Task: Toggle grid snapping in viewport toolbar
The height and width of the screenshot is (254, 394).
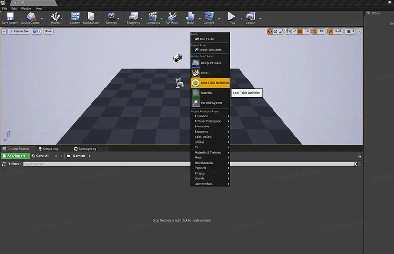Action: [x=300, y=31]
